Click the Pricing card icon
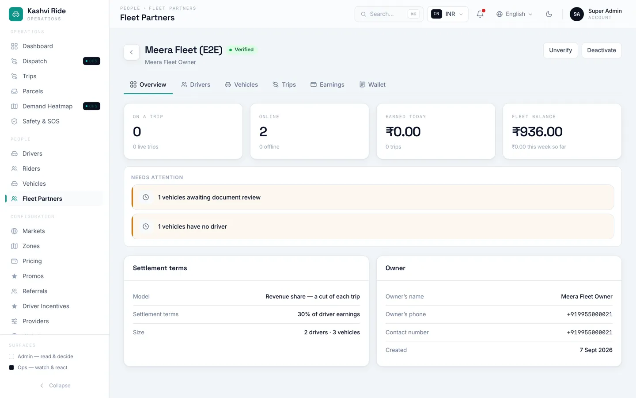 pos(15,261)
